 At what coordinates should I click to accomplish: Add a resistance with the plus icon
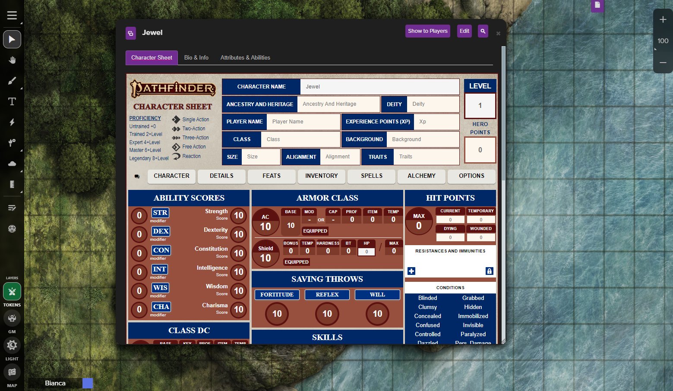[x=411, y=271]
